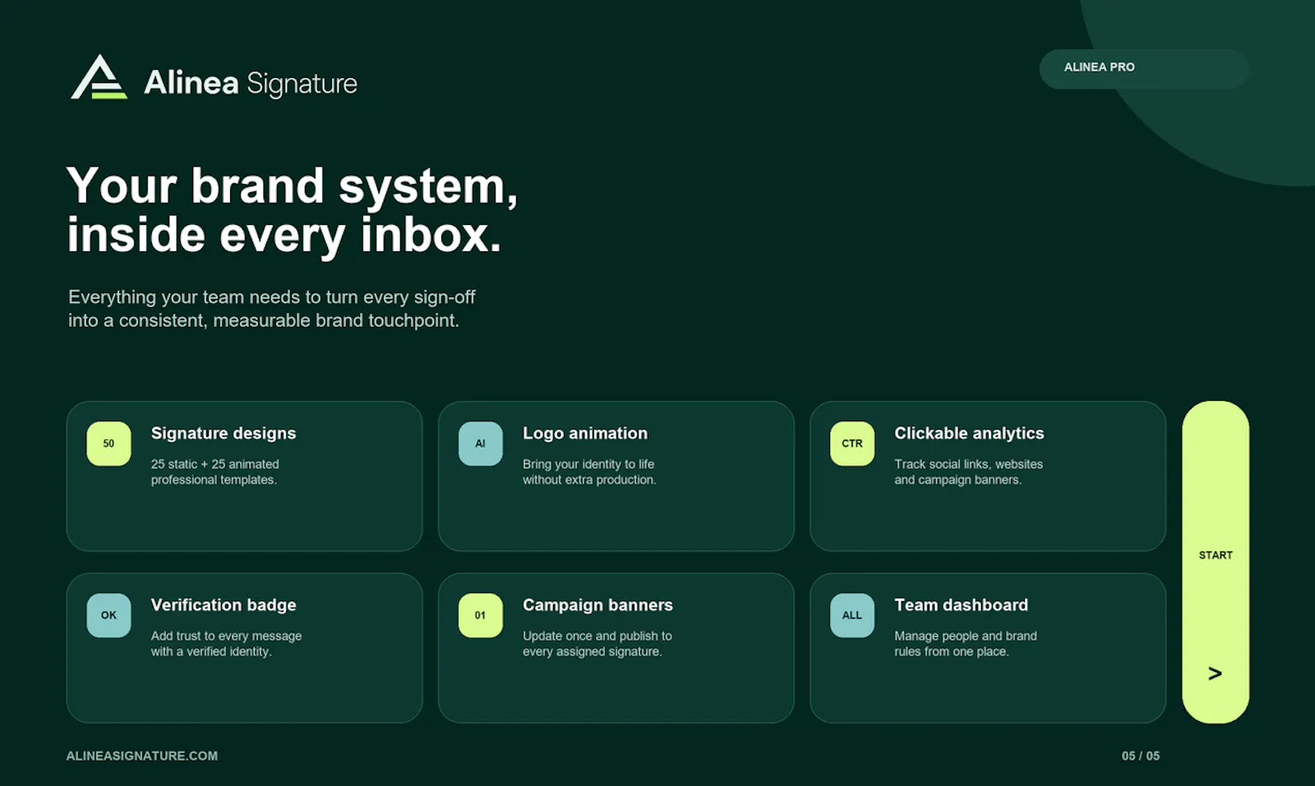
Task: Click the 'Everything your team needs' subheading
Action: pyautogui.click(x=272, y=309)
